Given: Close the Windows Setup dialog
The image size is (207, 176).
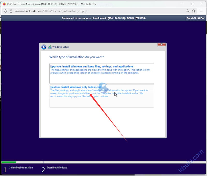Looking at the screenshot, I should [161, 45].
